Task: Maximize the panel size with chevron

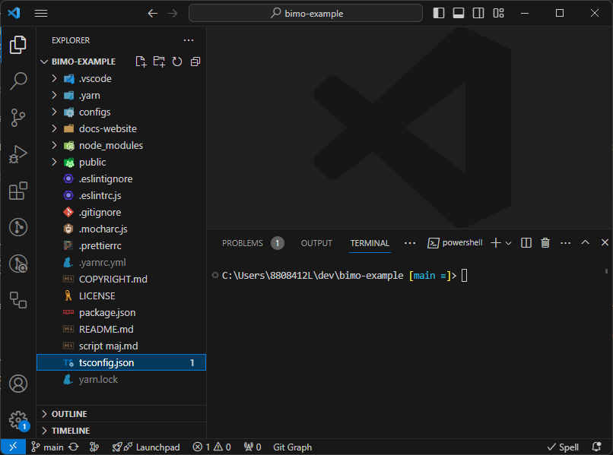Action: [x=585, y=242]
